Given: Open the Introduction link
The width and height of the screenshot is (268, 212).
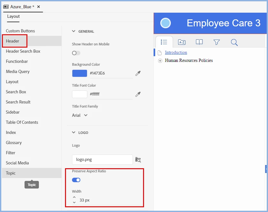Looking at the screenshot, I should pyautogui.click(x=176, y=52).
